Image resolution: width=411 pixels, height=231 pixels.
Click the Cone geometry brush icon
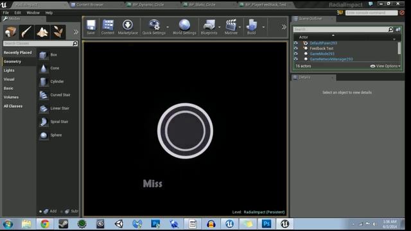43,69
